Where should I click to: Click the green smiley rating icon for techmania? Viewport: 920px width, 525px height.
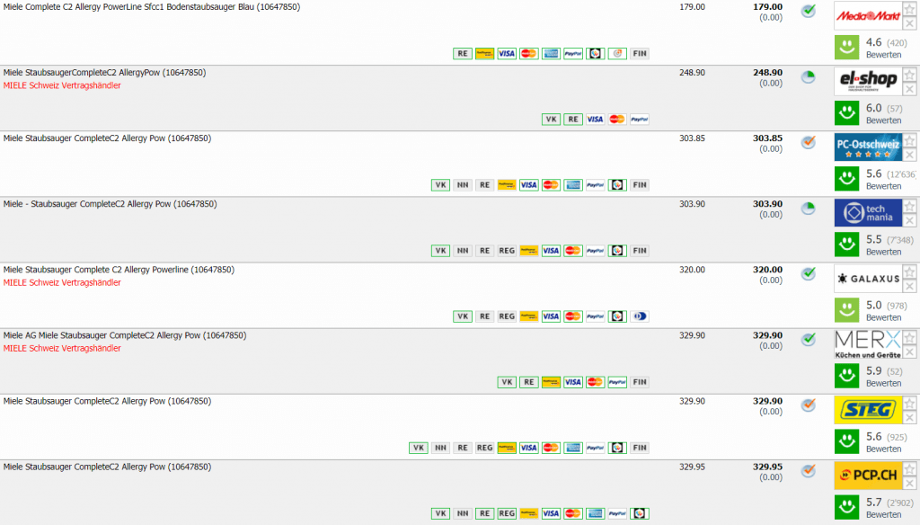(x=845, y=244)
